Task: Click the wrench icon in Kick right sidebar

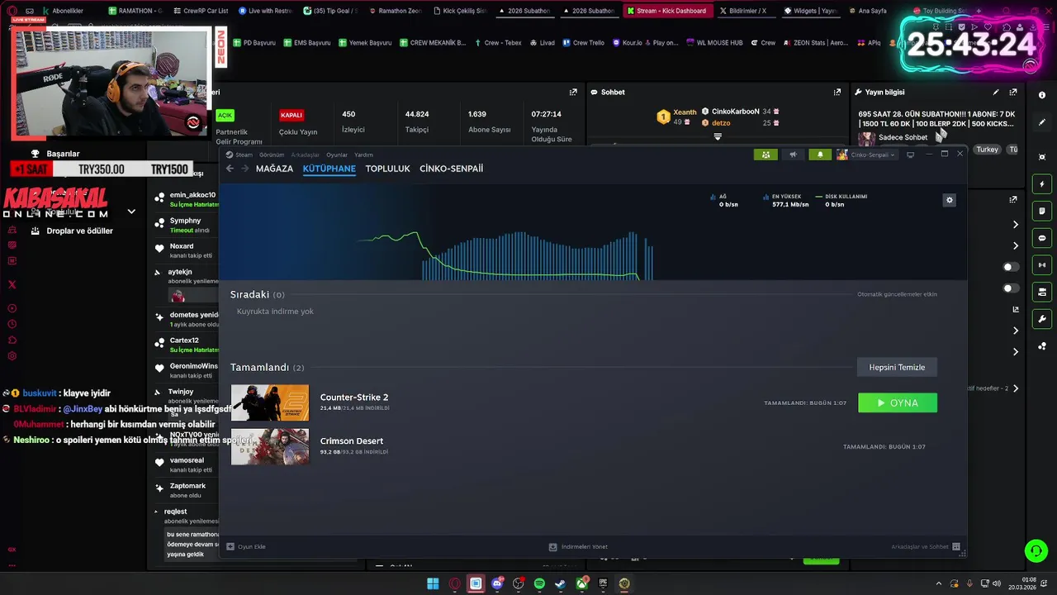Action: point(1042,319)
